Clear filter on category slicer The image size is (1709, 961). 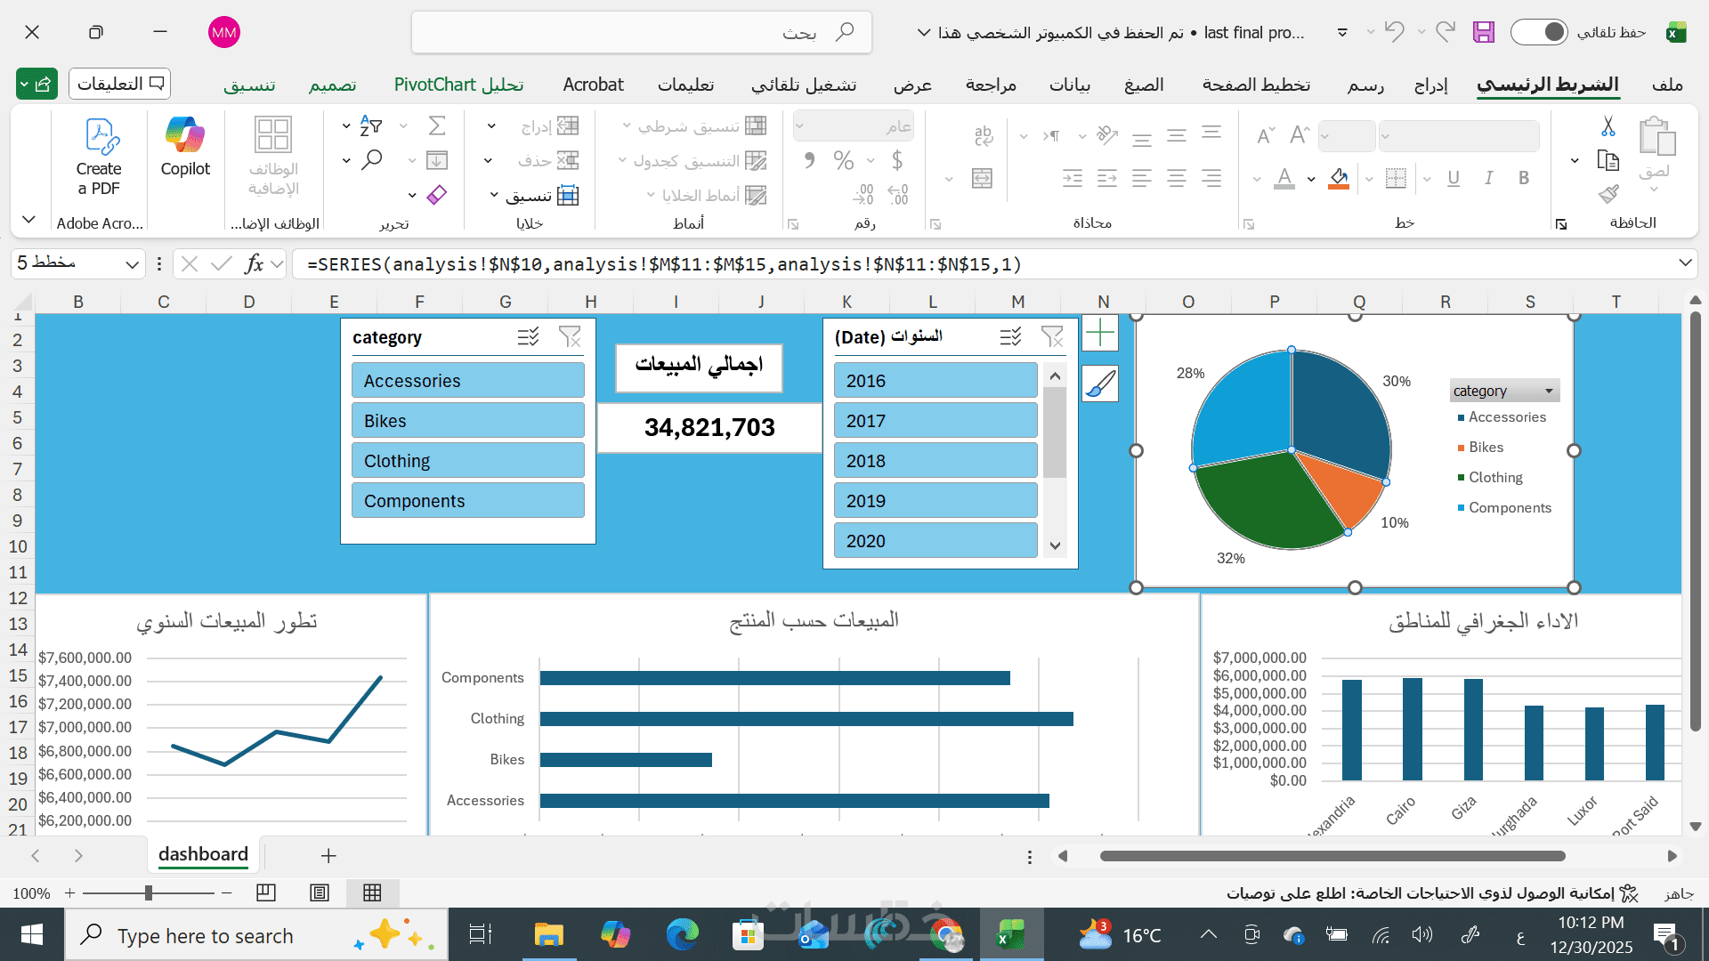pos(570,336)
